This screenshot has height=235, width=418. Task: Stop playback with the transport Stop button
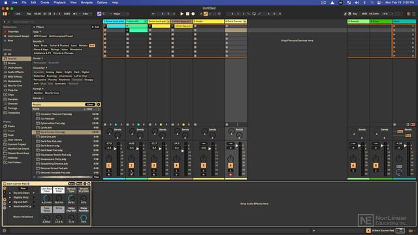click(187, 14)
